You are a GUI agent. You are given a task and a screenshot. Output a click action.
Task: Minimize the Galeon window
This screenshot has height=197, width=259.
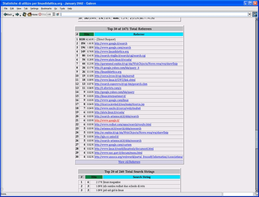click(246, 3)
